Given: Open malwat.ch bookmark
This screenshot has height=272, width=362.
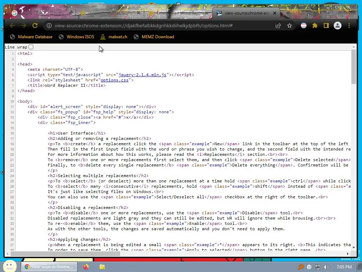Looking at the screenshot, I should [x=114, y=37].
